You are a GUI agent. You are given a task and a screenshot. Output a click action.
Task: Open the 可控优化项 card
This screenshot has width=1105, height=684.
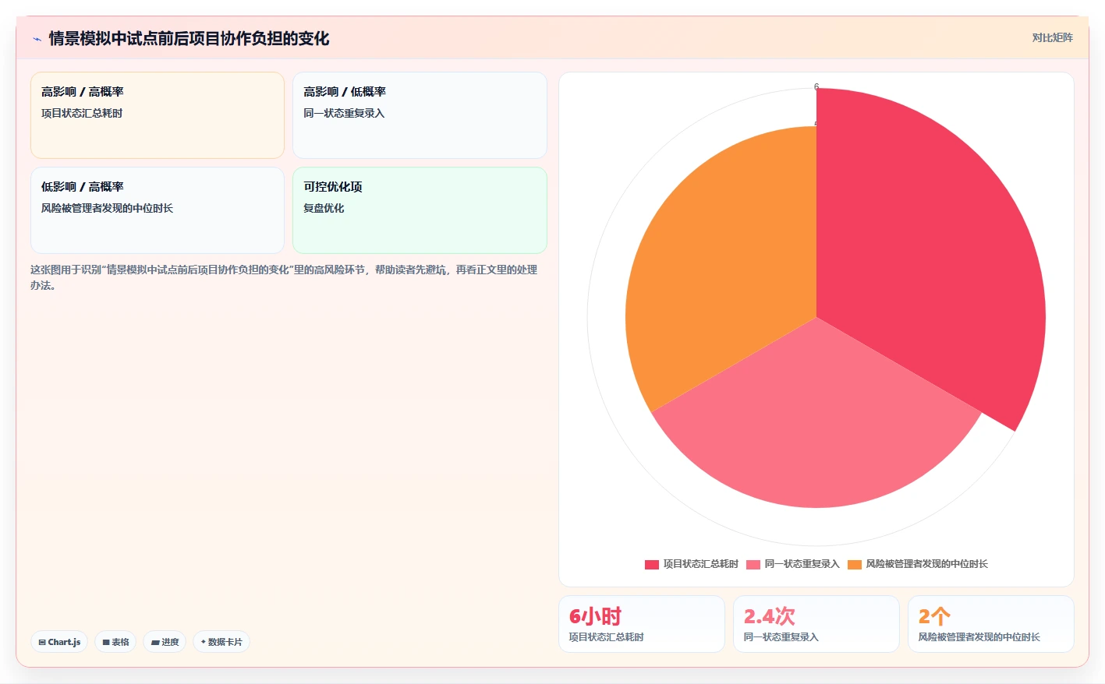pos(420,210)
